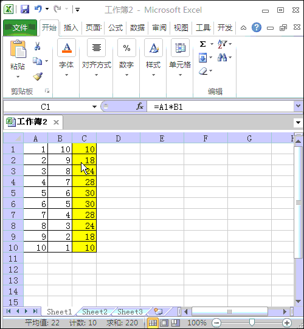Click the Redo arrow icon
This screenshot has width=304, height=329.
(x=57, y=9)
